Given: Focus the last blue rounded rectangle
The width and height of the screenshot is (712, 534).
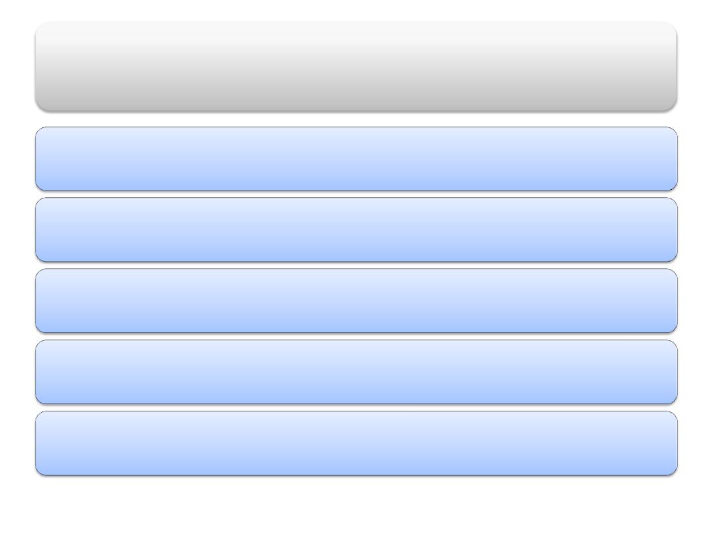Looking at the screenshot, I should [x=356, y=443].
